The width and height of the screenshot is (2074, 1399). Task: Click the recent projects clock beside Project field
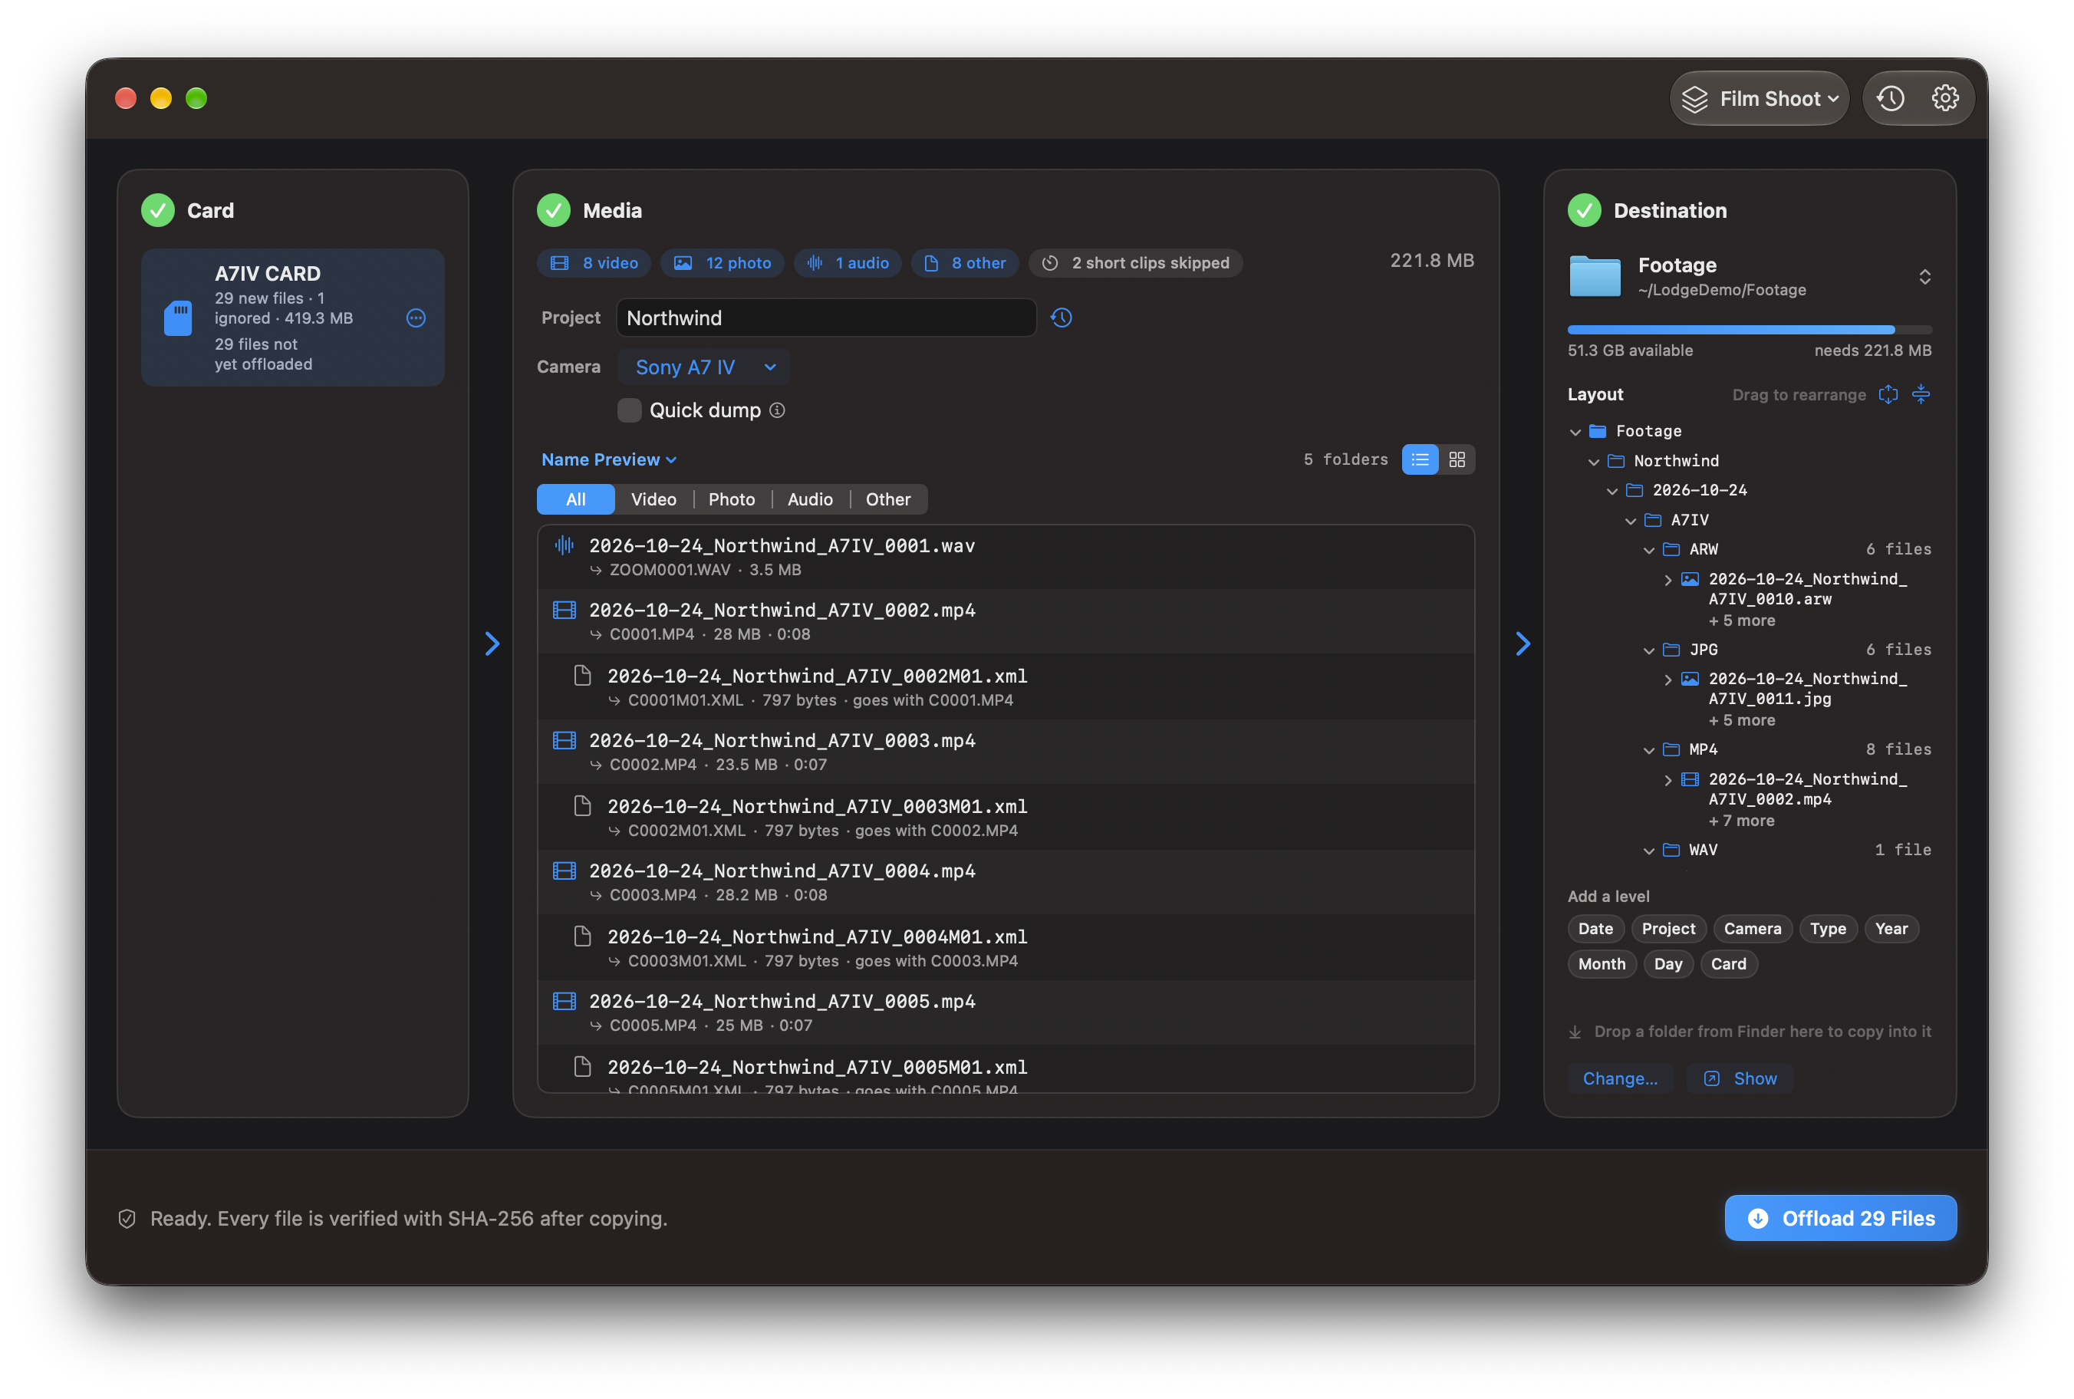click(1061, 318)
